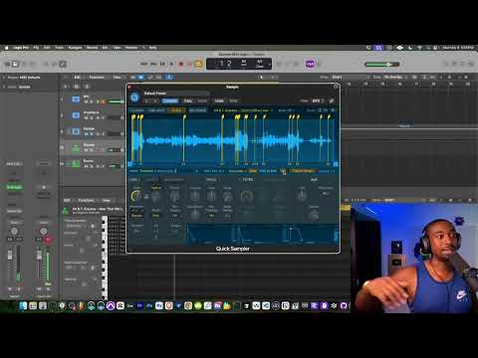Open the Navigate menu
Screen dimensions: 478x358
[75, 48]
